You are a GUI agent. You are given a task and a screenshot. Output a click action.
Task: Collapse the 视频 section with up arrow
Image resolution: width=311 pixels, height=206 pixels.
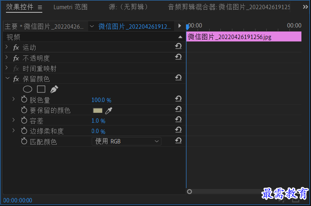coord(180,37)
